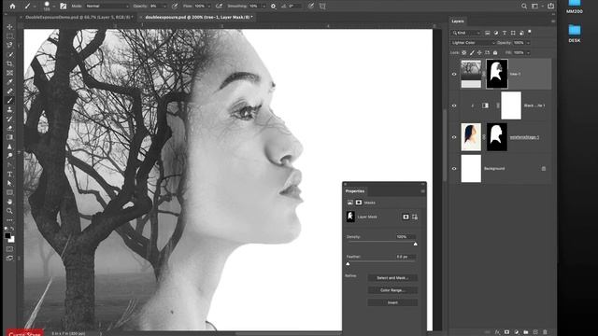The height and width of the screenshot is (336, 598).
Task: Toggle lock all layer attributes
Action: [495, 52]
